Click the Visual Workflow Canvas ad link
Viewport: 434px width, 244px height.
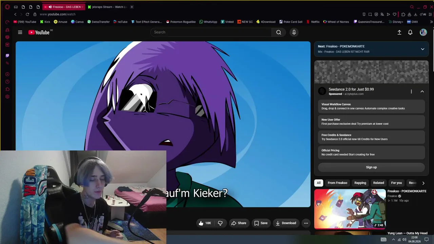(x=371, y=106)
